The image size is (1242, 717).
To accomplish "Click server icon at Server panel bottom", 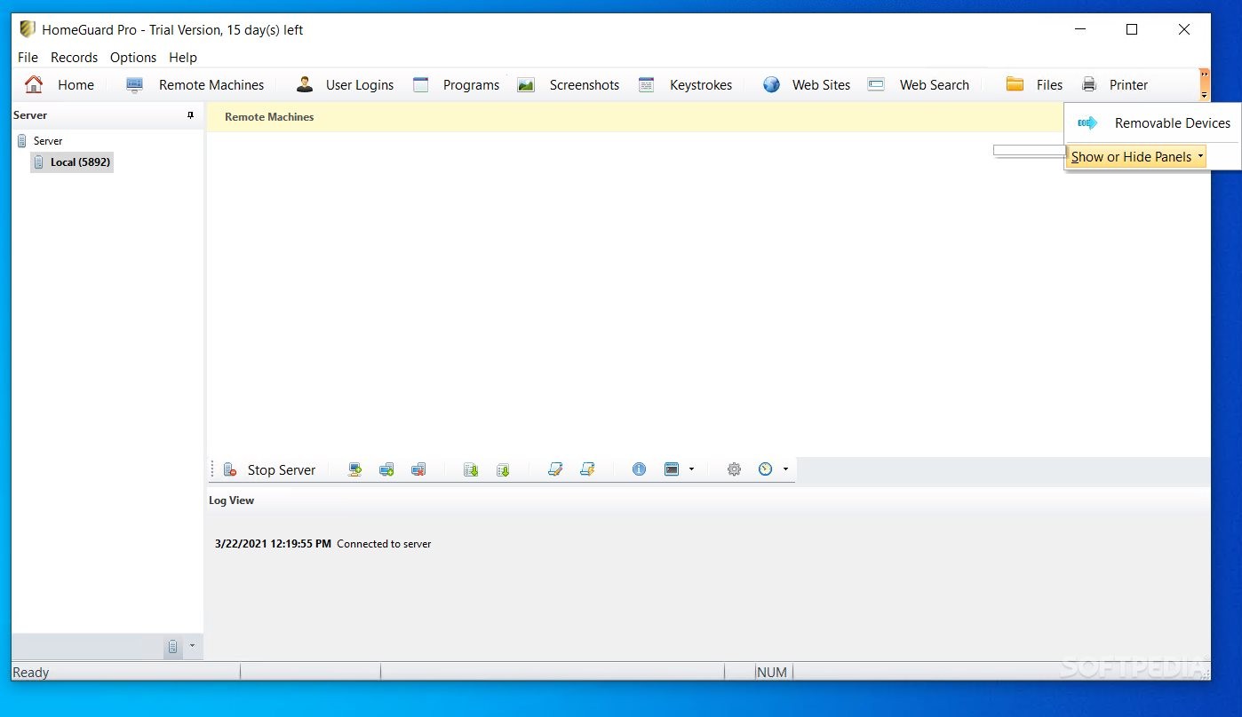I will click(173, 647).
